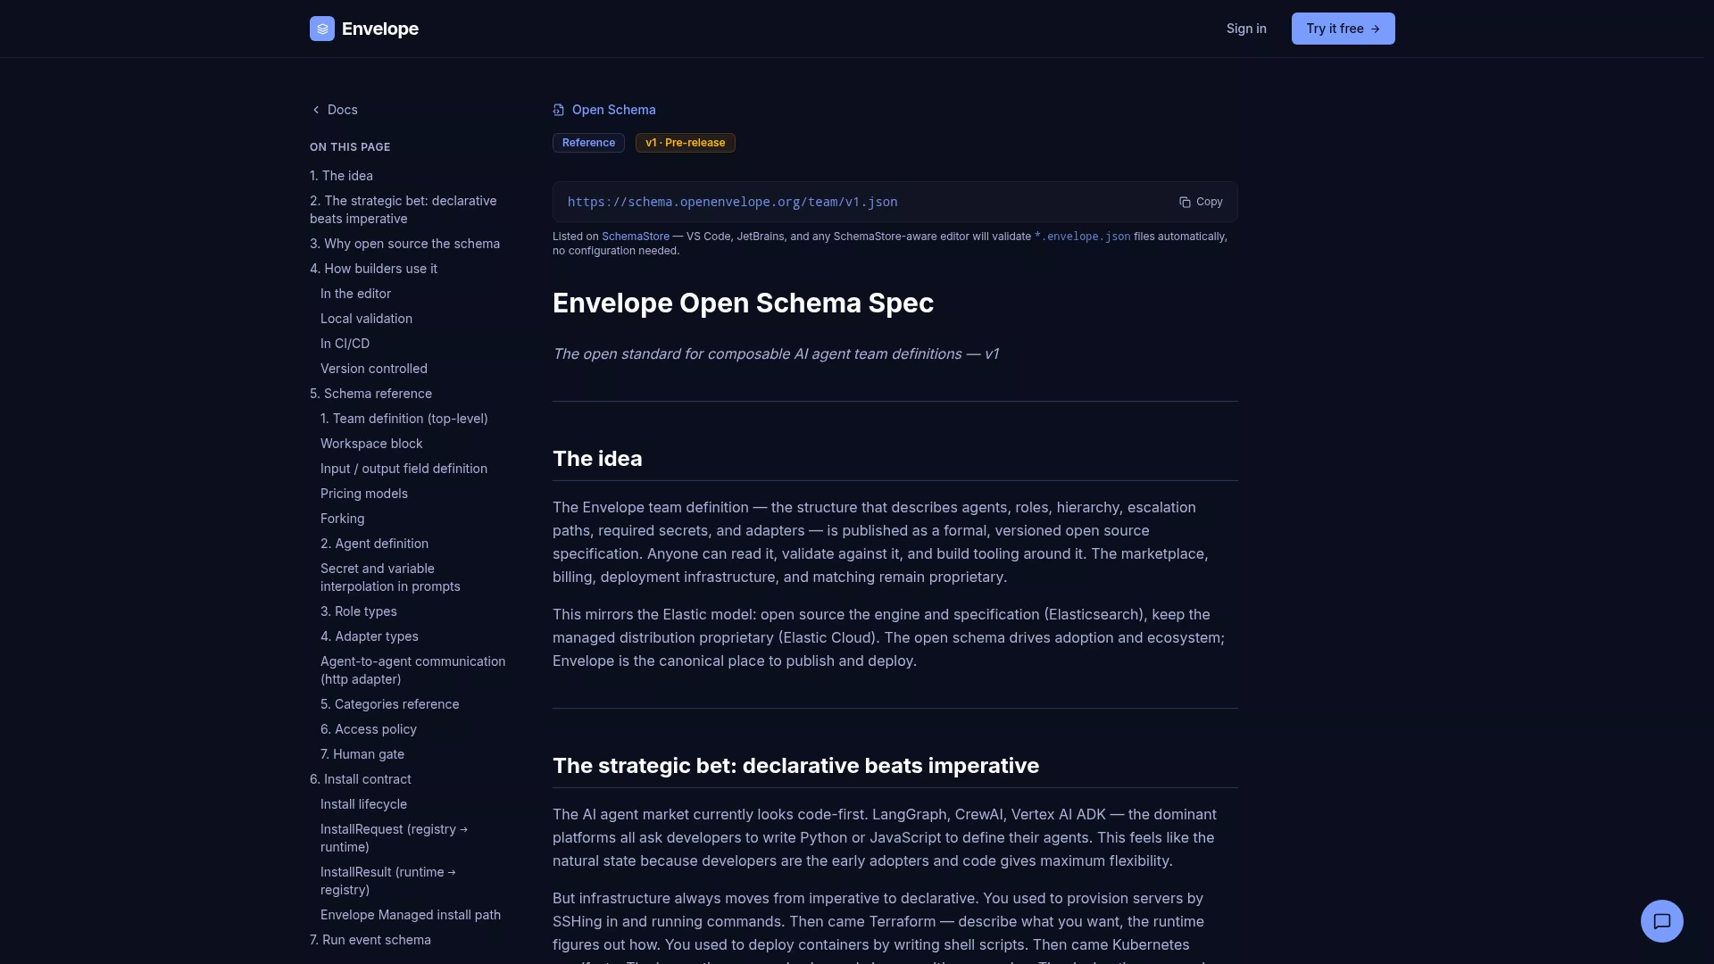The height and width of the screenshot is (964, 1714).
Task: Click the italic subtitle about open standard
Action: pyautogui.click(x=776, y=354)
